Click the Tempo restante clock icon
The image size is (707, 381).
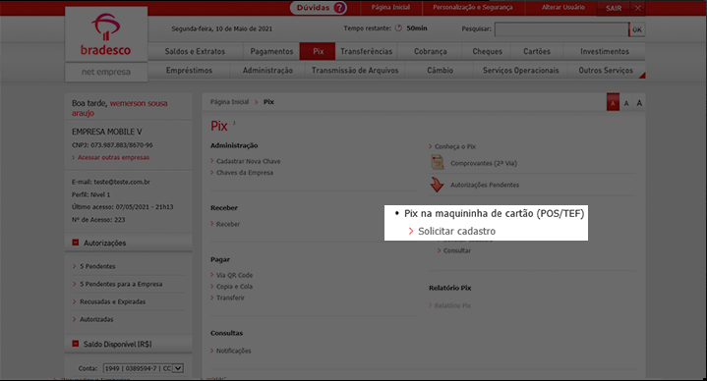point(398,27)
